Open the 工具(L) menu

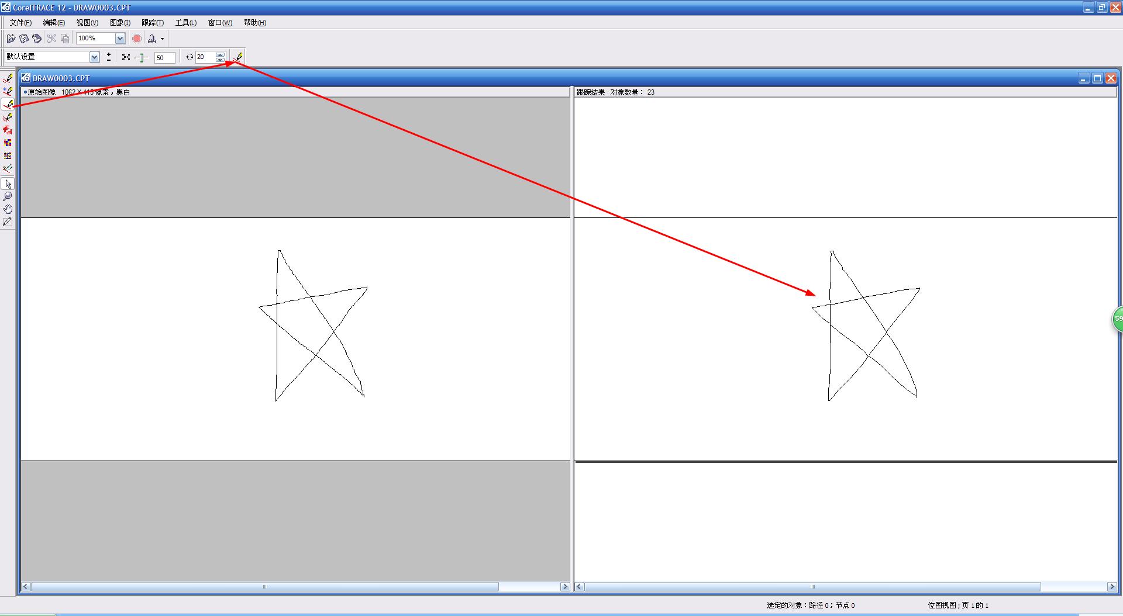(186, 23)
